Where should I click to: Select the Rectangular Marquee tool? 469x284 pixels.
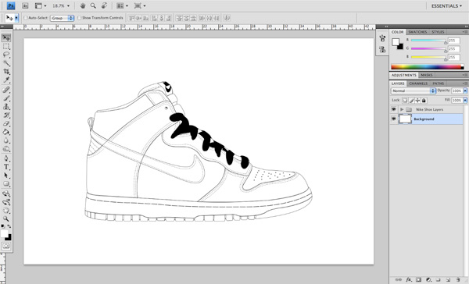[6, 46]
